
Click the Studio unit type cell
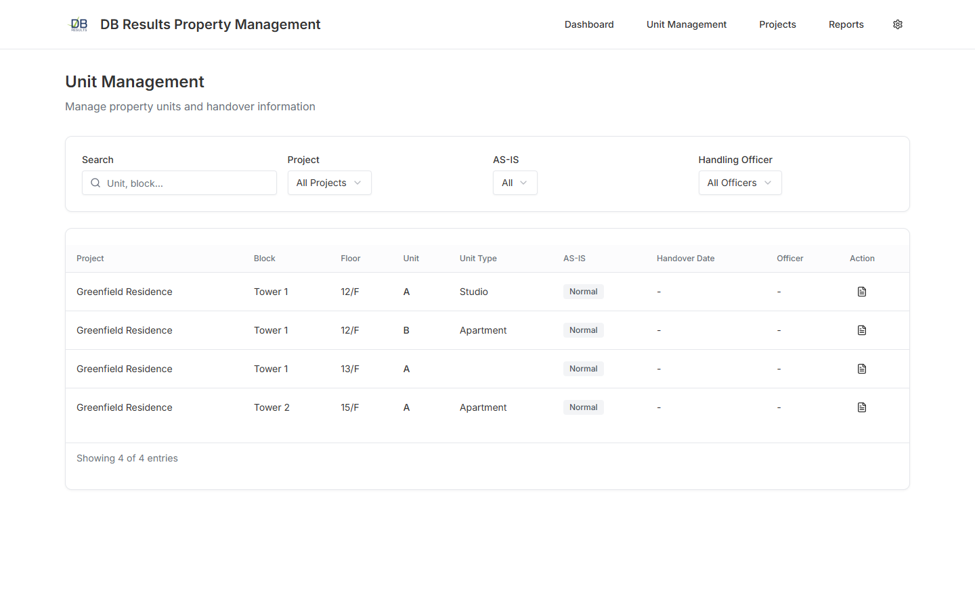(x=474, y=292)
